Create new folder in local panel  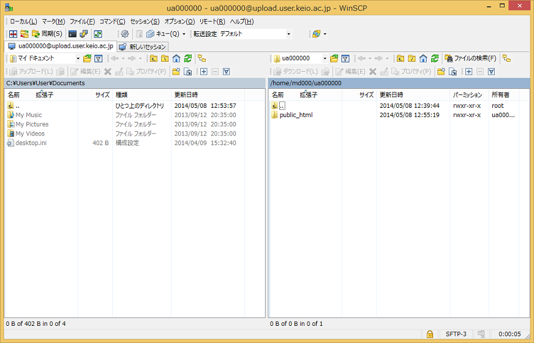click(x=176, y=72)
